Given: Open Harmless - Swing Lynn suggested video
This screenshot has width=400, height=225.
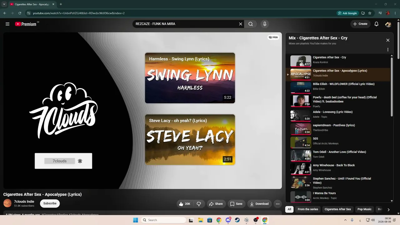Looking at the screenshot, I should (x=190, y=78).
